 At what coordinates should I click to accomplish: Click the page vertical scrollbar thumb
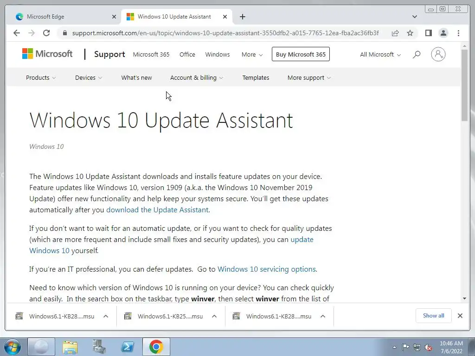pos(464,85)
